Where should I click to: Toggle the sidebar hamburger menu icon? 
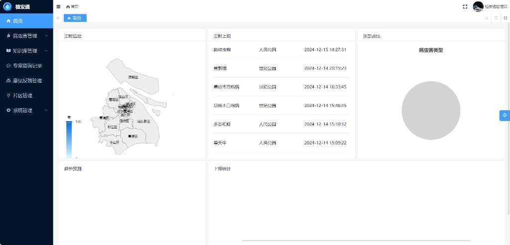(59, 6)
